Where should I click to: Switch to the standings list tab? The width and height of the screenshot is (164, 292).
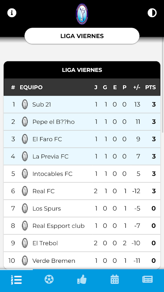click(16, 280)
